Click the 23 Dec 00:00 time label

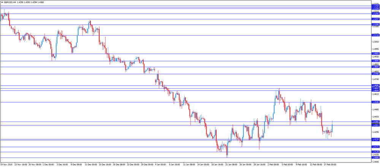tap(132, 164)
